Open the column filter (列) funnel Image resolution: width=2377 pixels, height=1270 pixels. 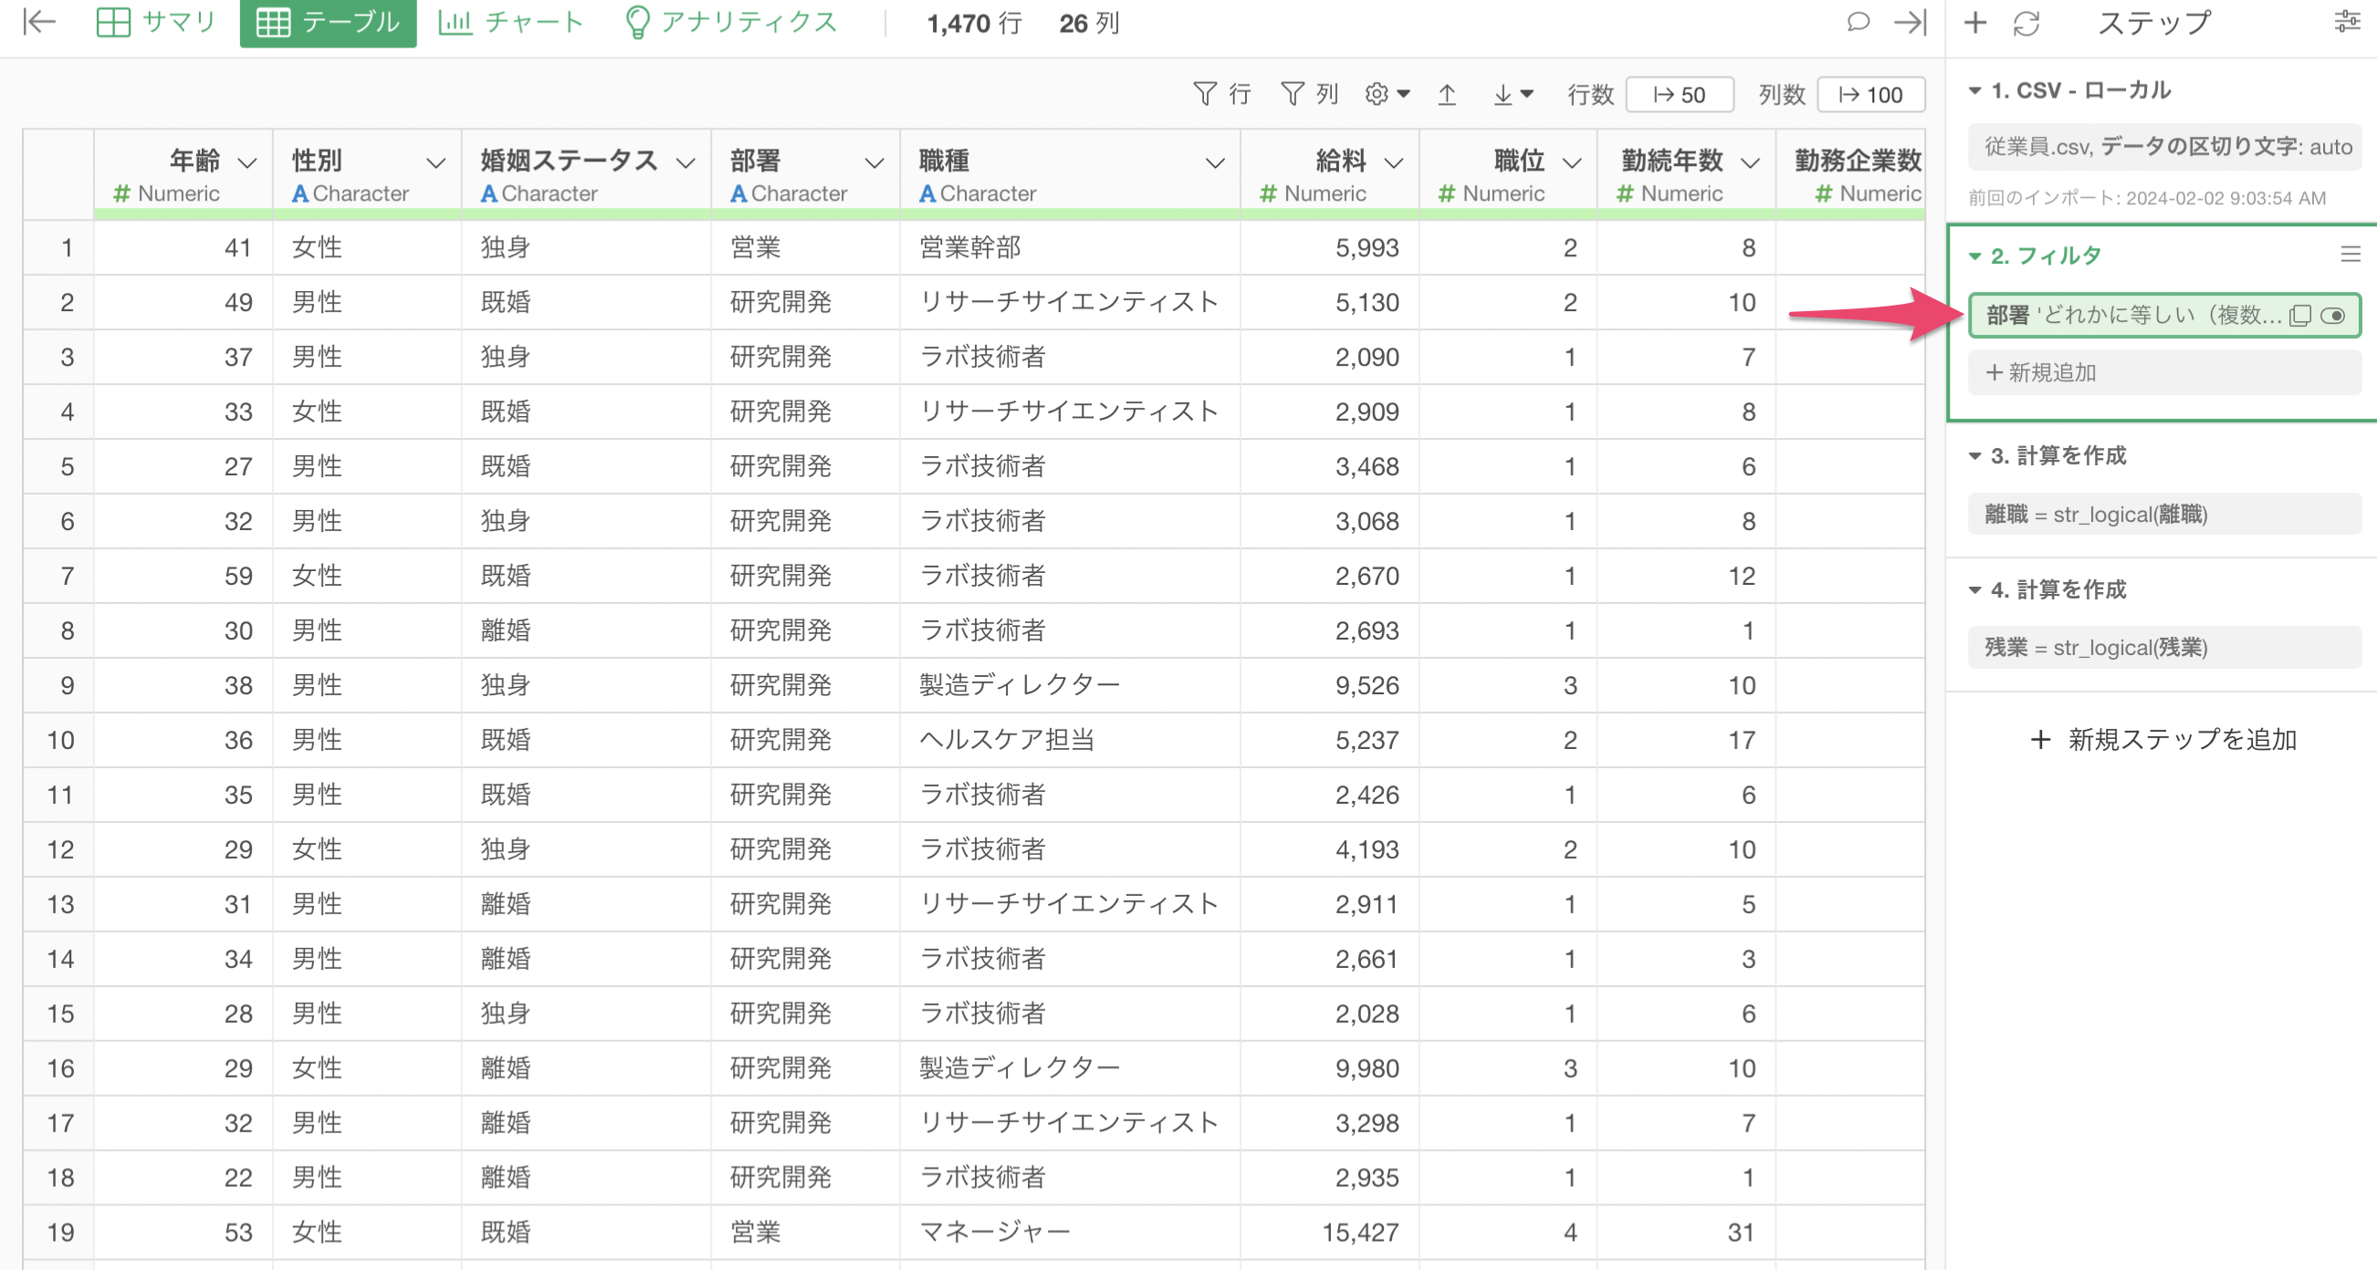pos(1308,94)
